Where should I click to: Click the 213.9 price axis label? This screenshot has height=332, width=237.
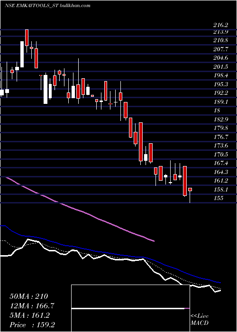(221, 32)
